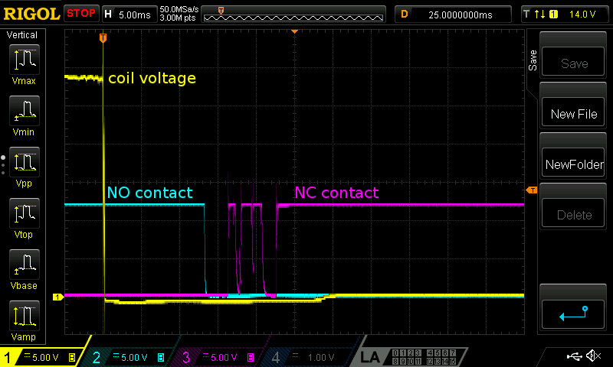Click the trigger source channel 1 badge

553,15
